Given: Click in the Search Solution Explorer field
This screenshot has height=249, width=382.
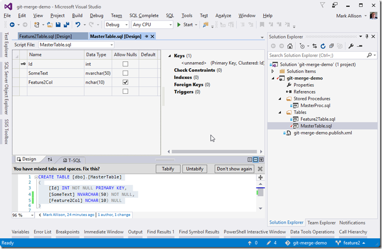Looking at the screenshot, I should [317, 55].
